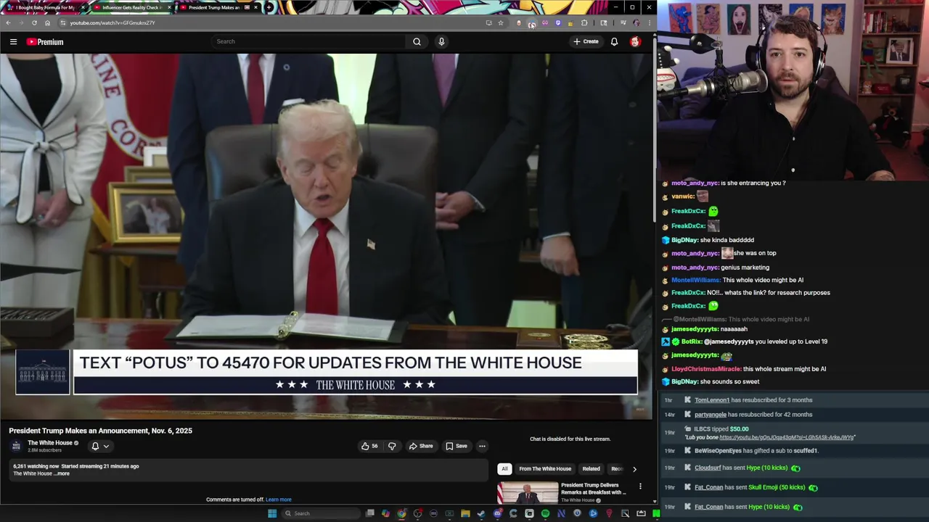Go back in browser history
Viewport: 929px width, 522px height.
click(8, 22)
